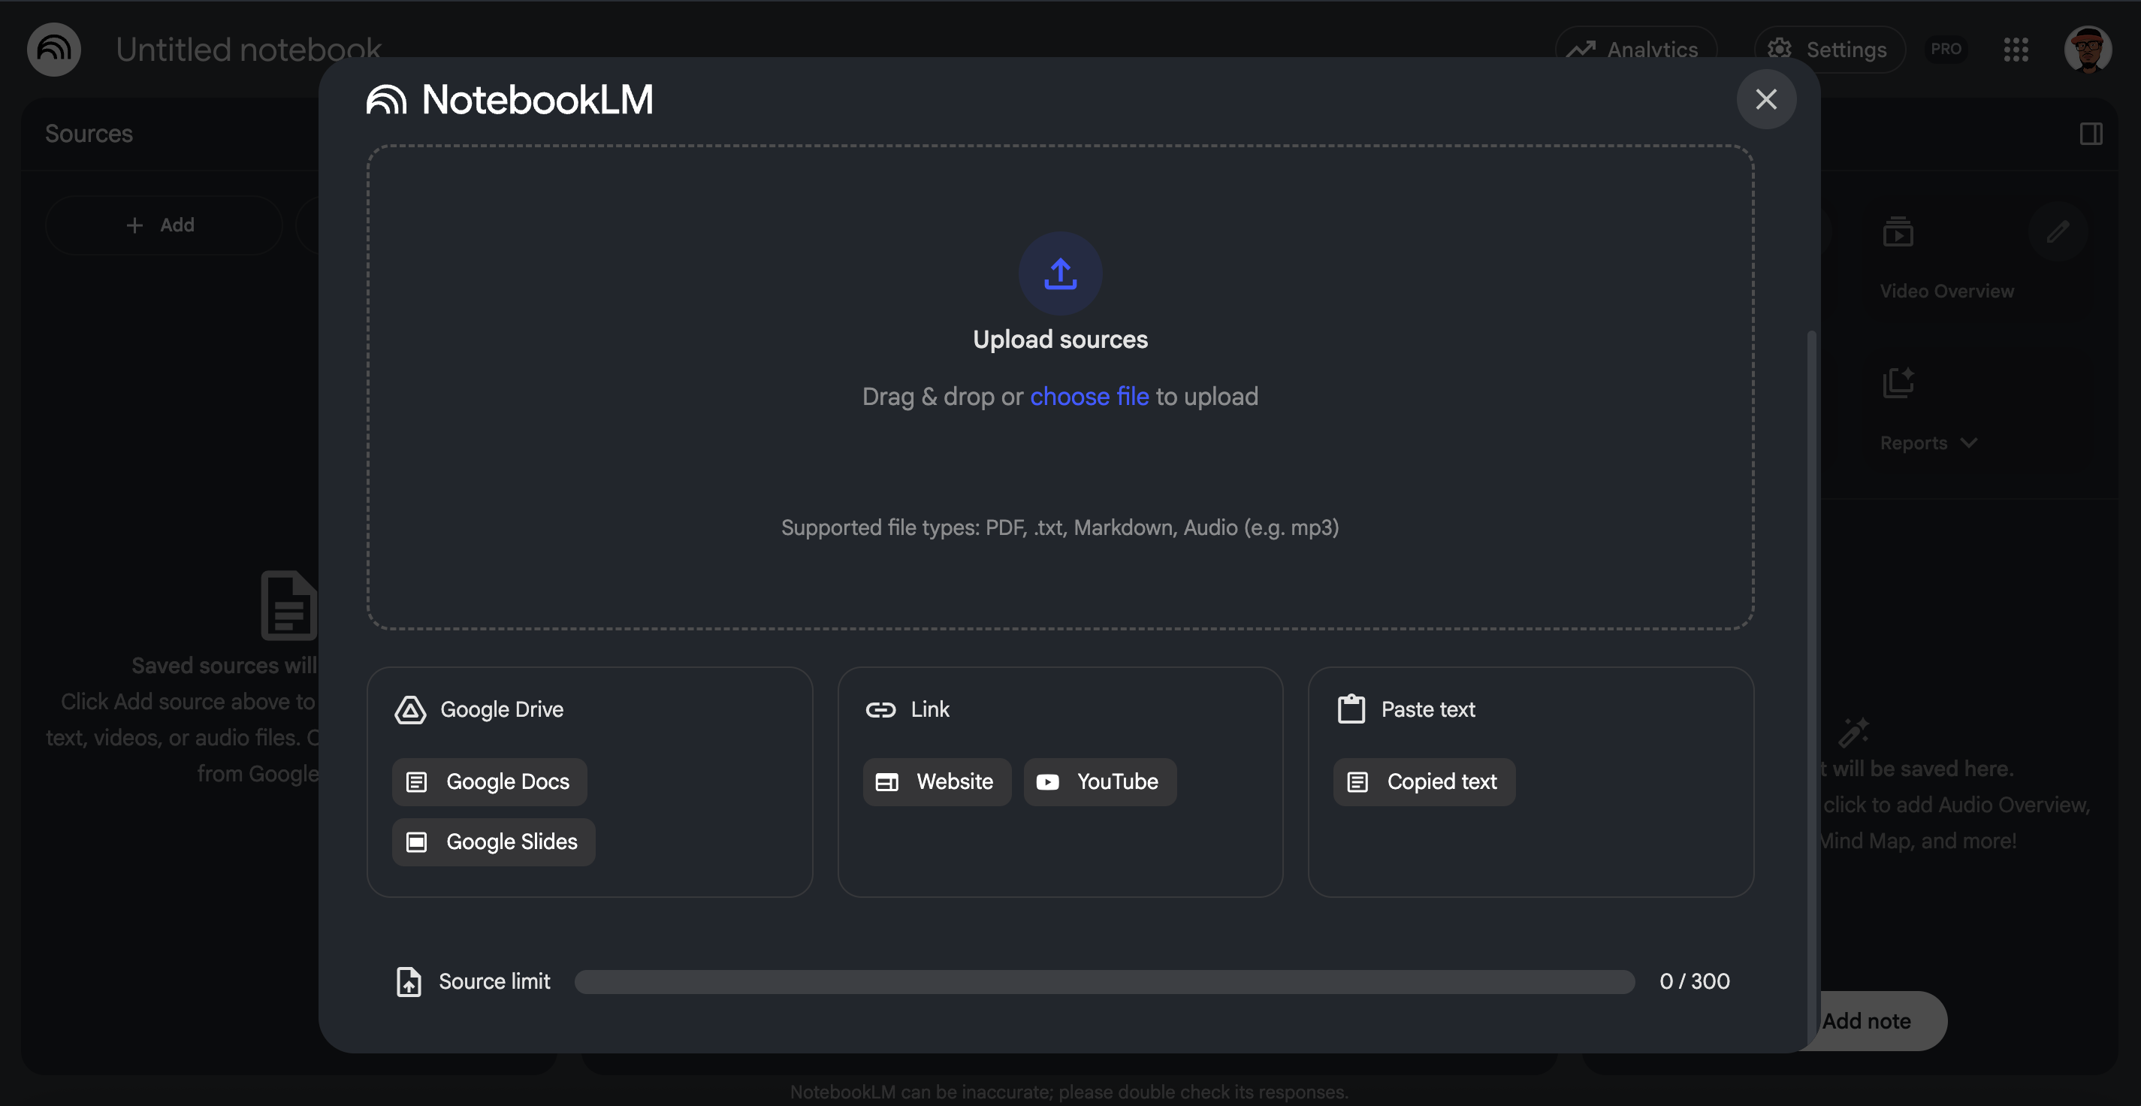Image resolution: width=2141 pixels, height=1106 pixels.
Task: Select the Google Docs source option
Action: (490, 781)
